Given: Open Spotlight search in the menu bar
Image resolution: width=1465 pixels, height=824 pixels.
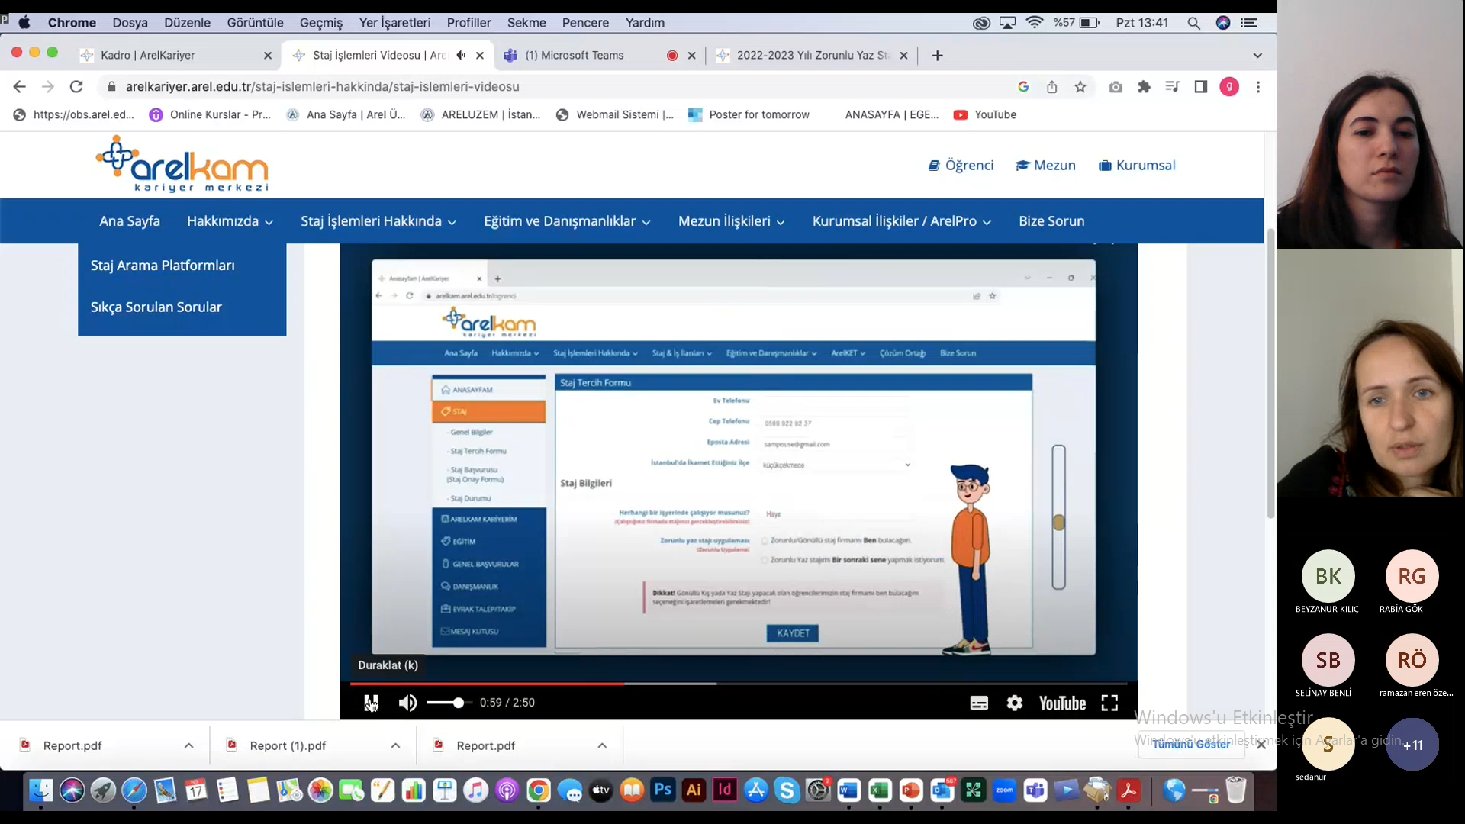Looking at the screenshot, I should (x=1194, y=23).
